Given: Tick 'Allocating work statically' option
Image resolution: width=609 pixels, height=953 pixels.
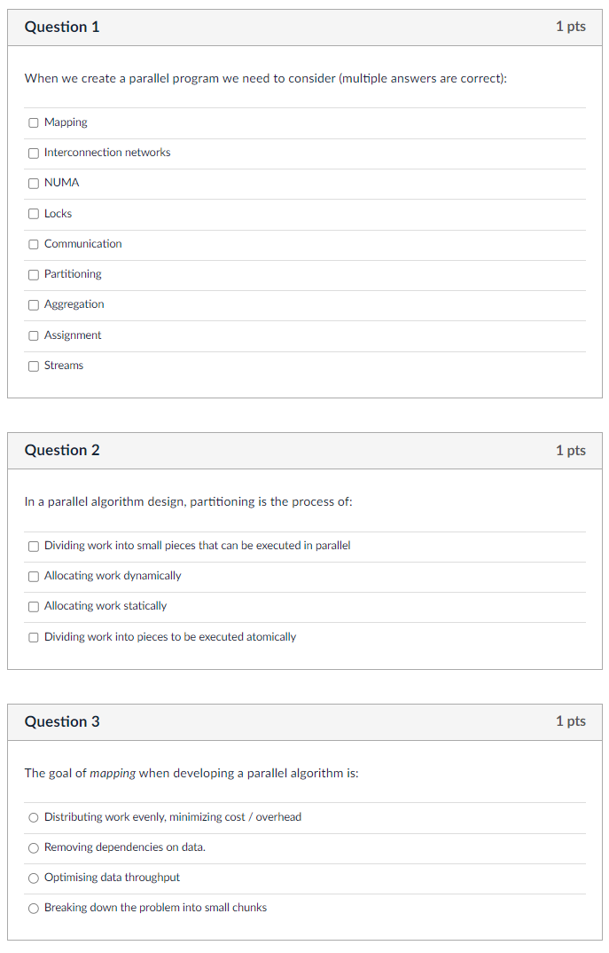Looking at the screenshot, I should pyautogui.click(x=33, y=607).
